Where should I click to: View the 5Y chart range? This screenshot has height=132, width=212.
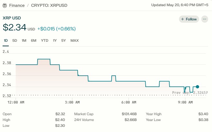tap(63, 40)
